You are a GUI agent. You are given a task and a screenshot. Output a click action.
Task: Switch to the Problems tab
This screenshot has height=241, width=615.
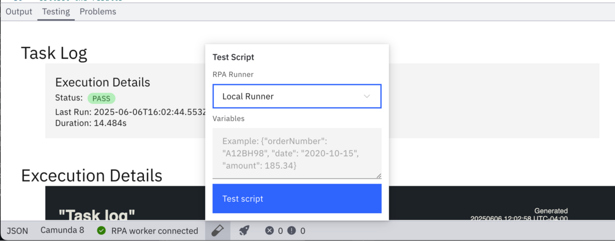pyautogui.click(x=98, y=11)
